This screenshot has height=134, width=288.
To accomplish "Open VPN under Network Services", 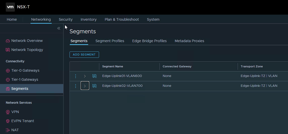I will pyautogui.click(x=15, y=112).
